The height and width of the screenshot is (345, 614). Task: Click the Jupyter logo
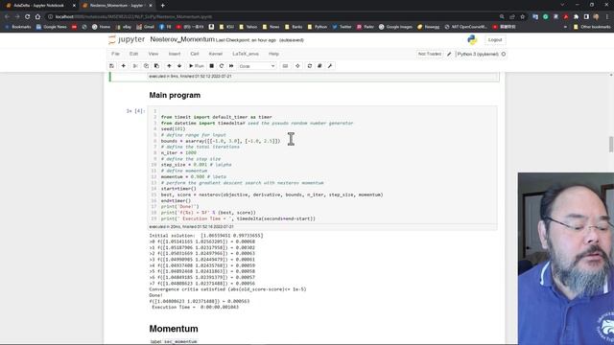127,39
